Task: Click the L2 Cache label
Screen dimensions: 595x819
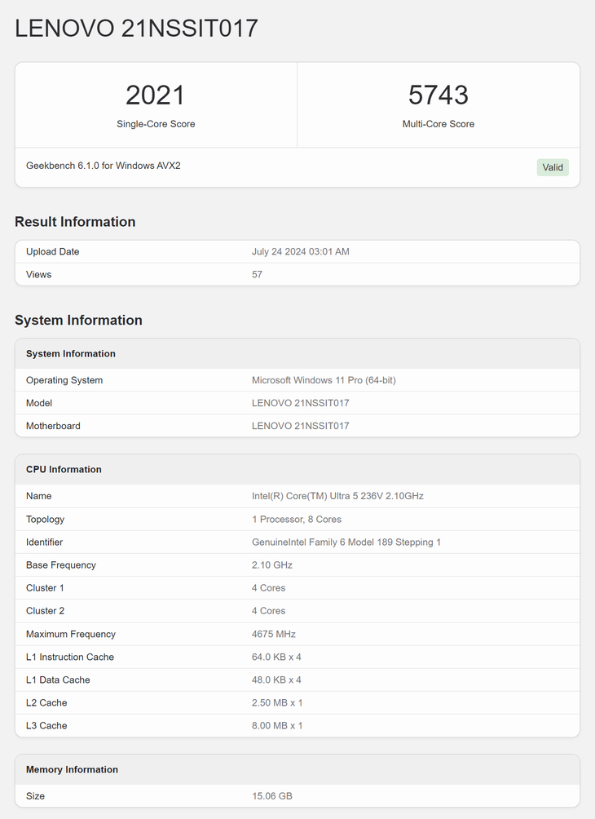Action: [x=46, y=702]
